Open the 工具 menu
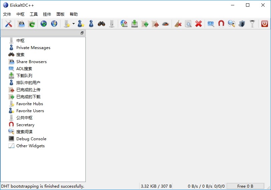271x190 pixels. tap(34, 14)
